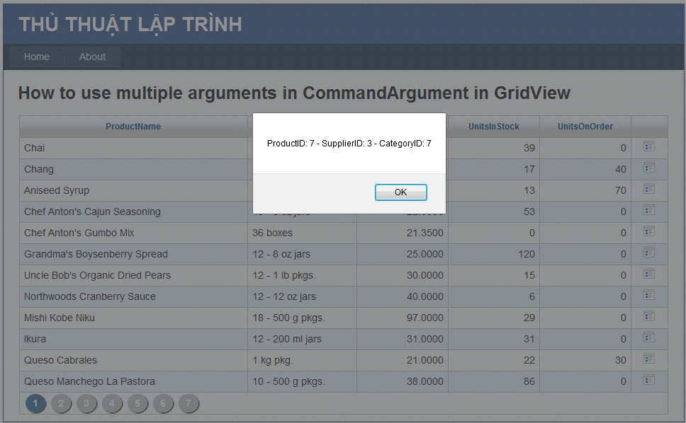
Task: Select Northwoods Cranberry Sauce cell
Action: 133,296
